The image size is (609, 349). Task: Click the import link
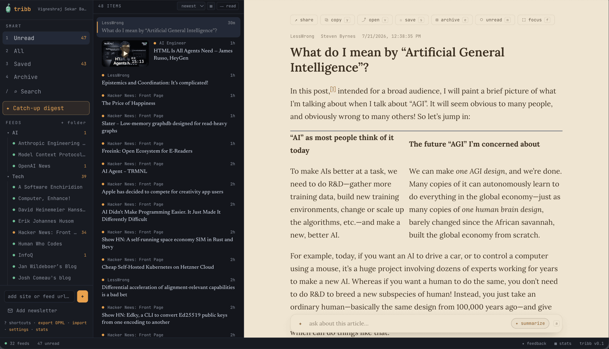(x=80, y=323)
